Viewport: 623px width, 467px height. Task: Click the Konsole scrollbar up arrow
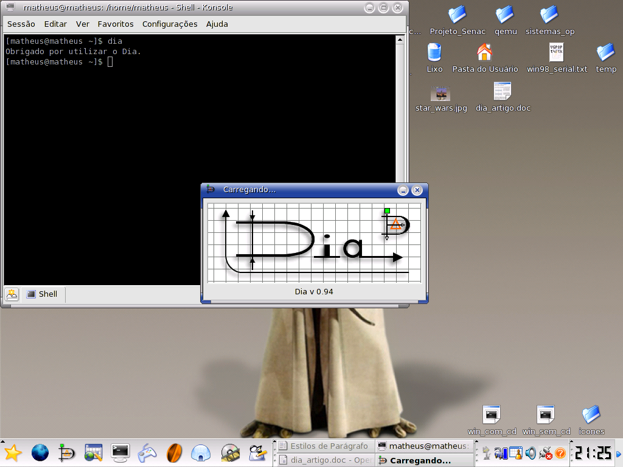tap(400, 40)
